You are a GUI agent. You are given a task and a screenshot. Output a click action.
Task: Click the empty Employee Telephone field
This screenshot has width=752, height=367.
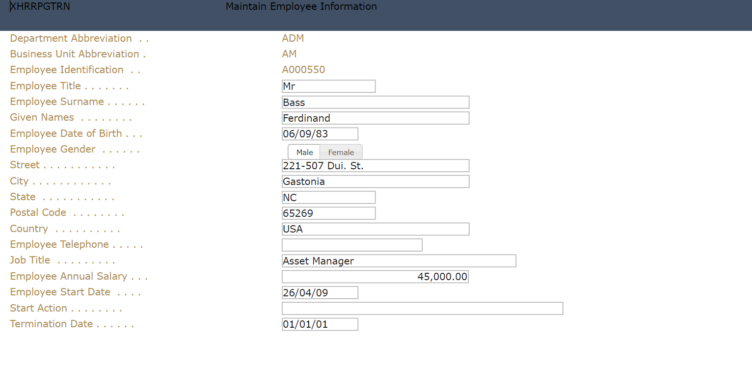(352, 245)
